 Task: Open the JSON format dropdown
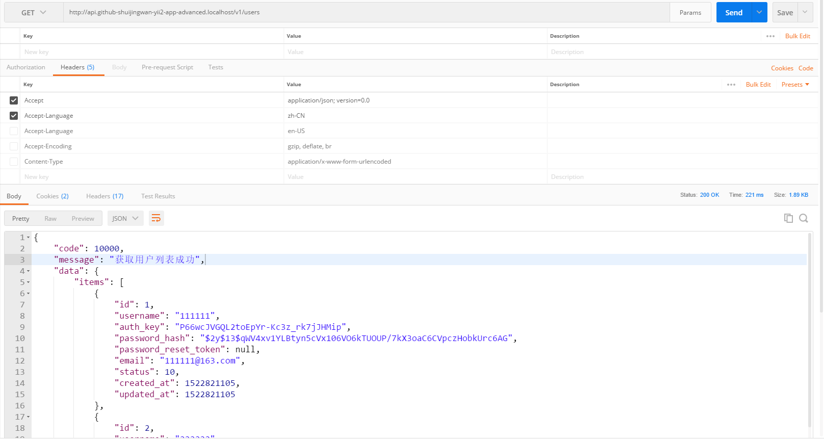125,219
